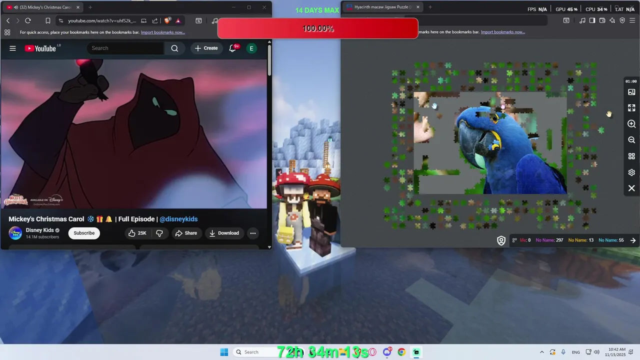Open picture-in-picture icon in YouTube address bar

coord(143,20)
